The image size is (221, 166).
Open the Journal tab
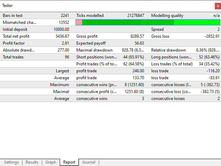pos(89,162)
